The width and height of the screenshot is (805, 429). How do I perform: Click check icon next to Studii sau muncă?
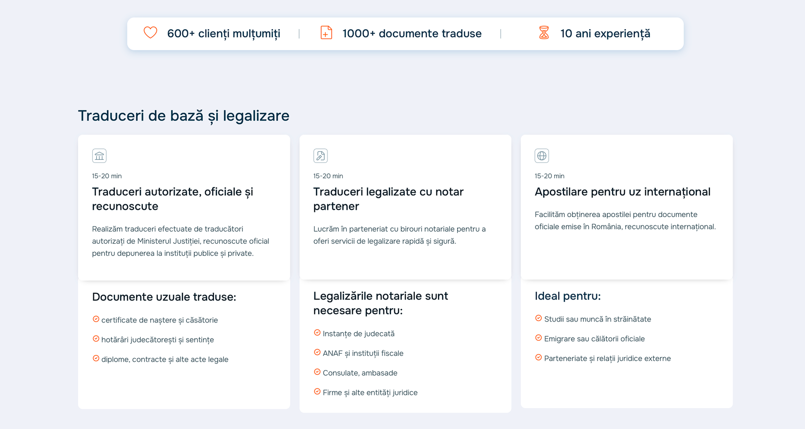[x=538, y=318]
